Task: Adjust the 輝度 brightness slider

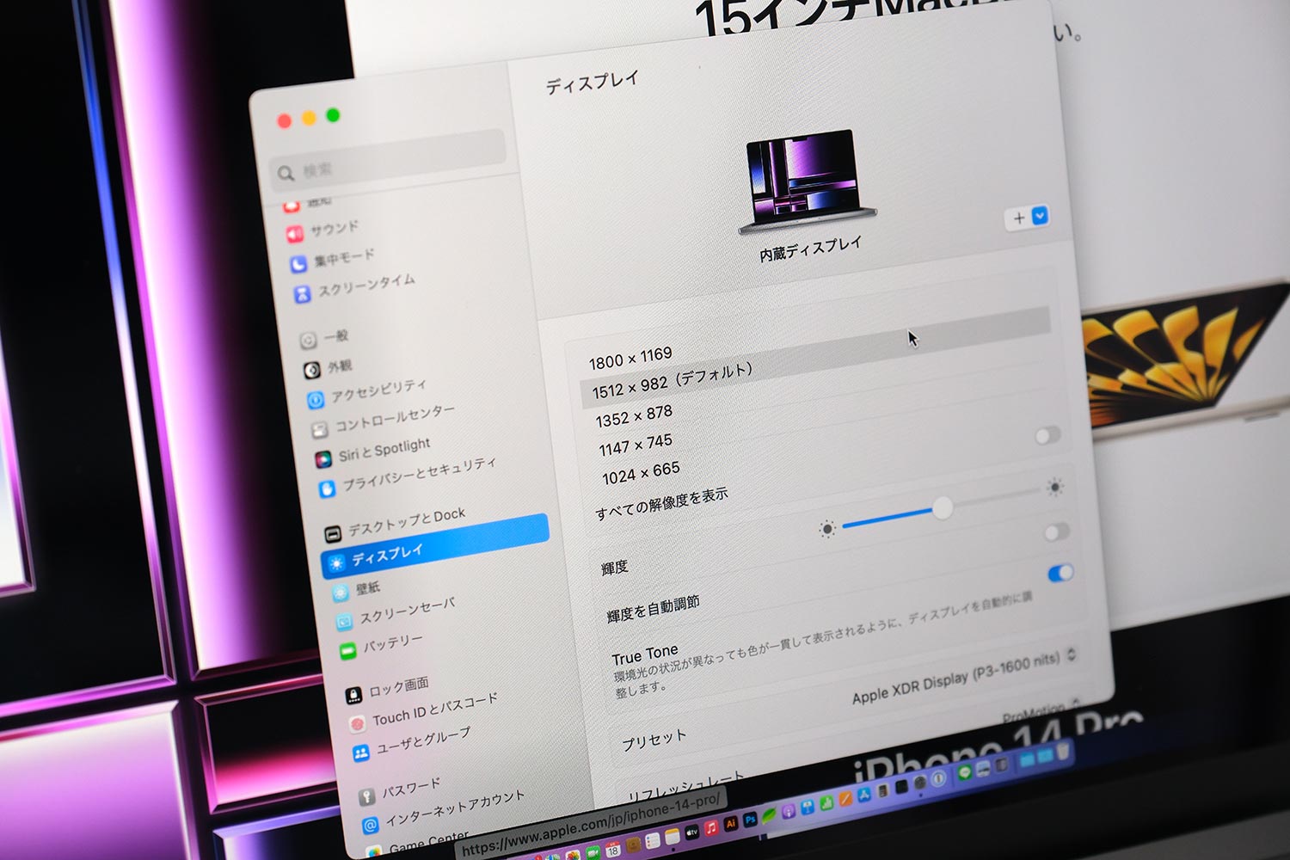Action: (x=943, y=508)
